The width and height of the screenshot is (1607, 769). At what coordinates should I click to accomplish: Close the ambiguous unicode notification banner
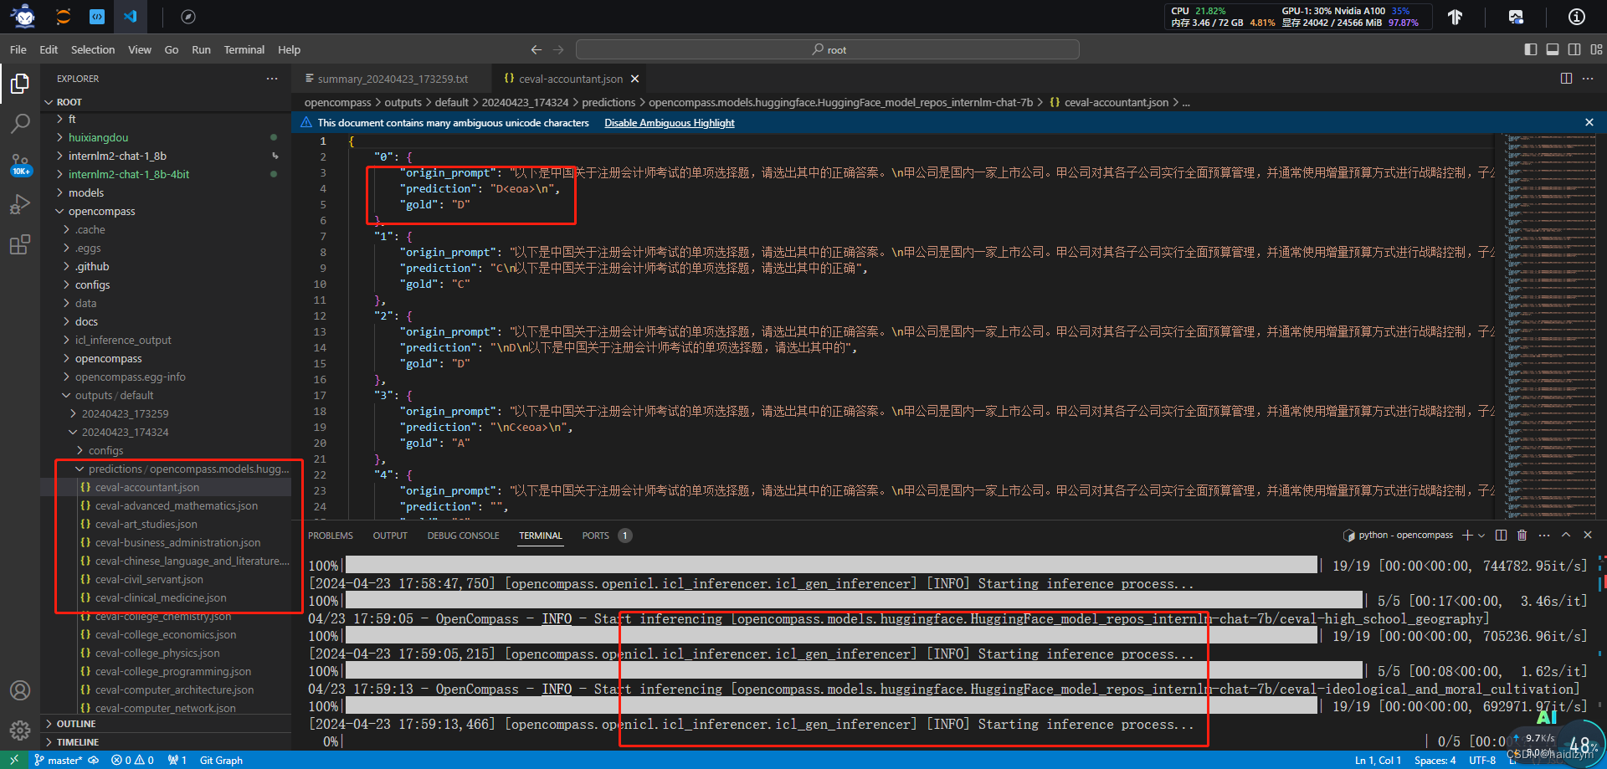point(1589,122)
